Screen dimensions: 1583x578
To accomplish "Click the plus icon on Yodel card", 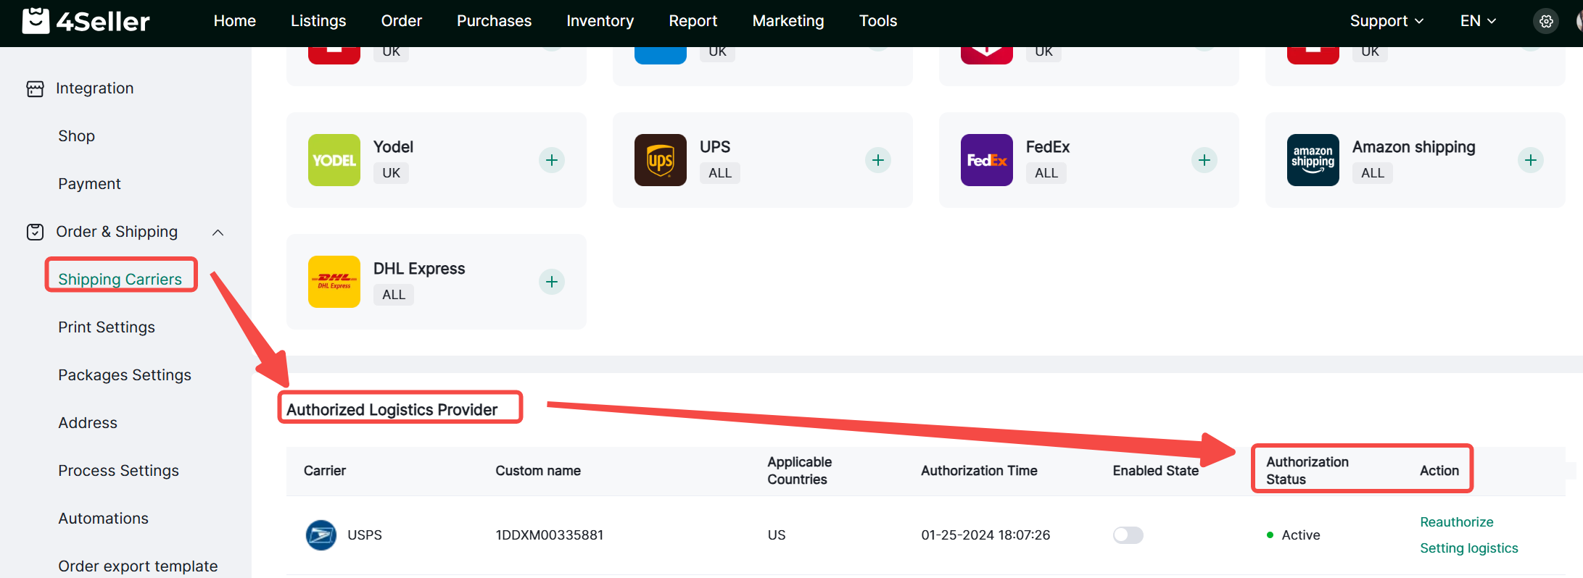I will [x=551, y=160].
